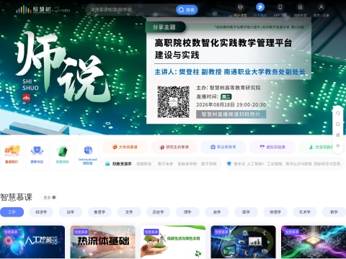Click the 智慧树直播频道扫码预约 button
Image resolution: width=346 pixels, height=259 pixels.
pyautogui.click(x=231, y=114)
